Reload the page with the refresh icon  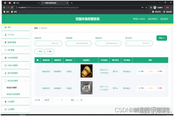click(x=12, y=8)
